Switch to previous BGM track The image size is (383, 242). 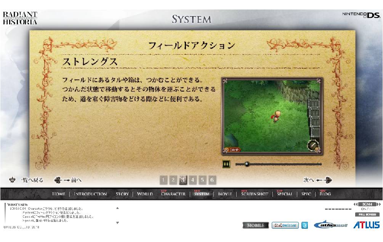pyautogui.click(x=356, y=204)
